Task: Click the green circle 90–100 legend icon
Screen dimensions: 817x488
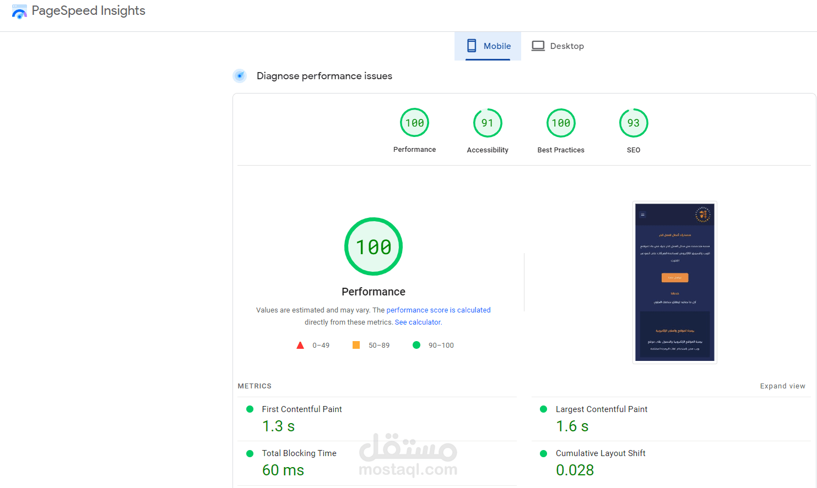Action: (416, 345)
